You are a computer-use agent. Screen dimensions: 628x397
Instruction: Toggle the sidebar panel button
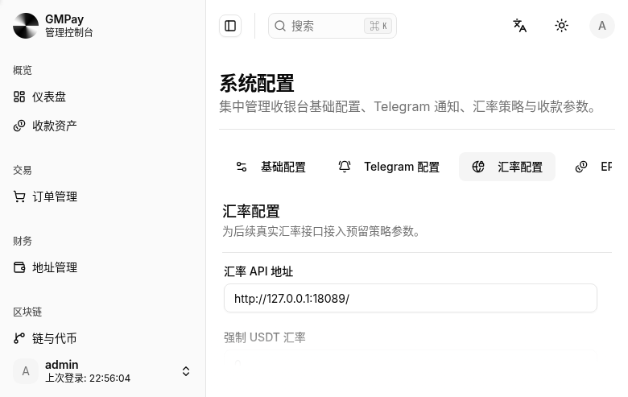pos(230,26)
